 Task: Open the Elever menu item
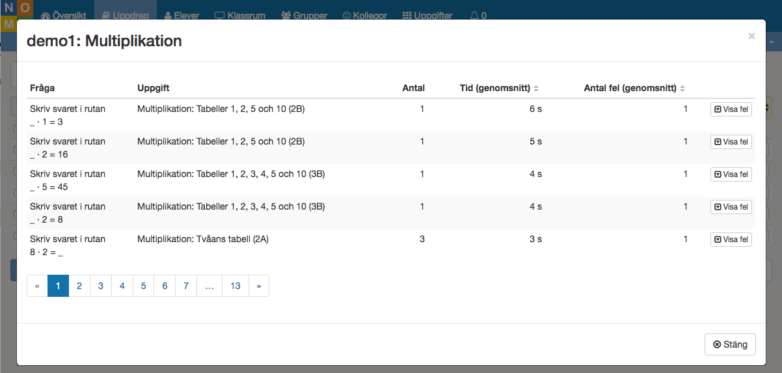[x=182, y=16]
